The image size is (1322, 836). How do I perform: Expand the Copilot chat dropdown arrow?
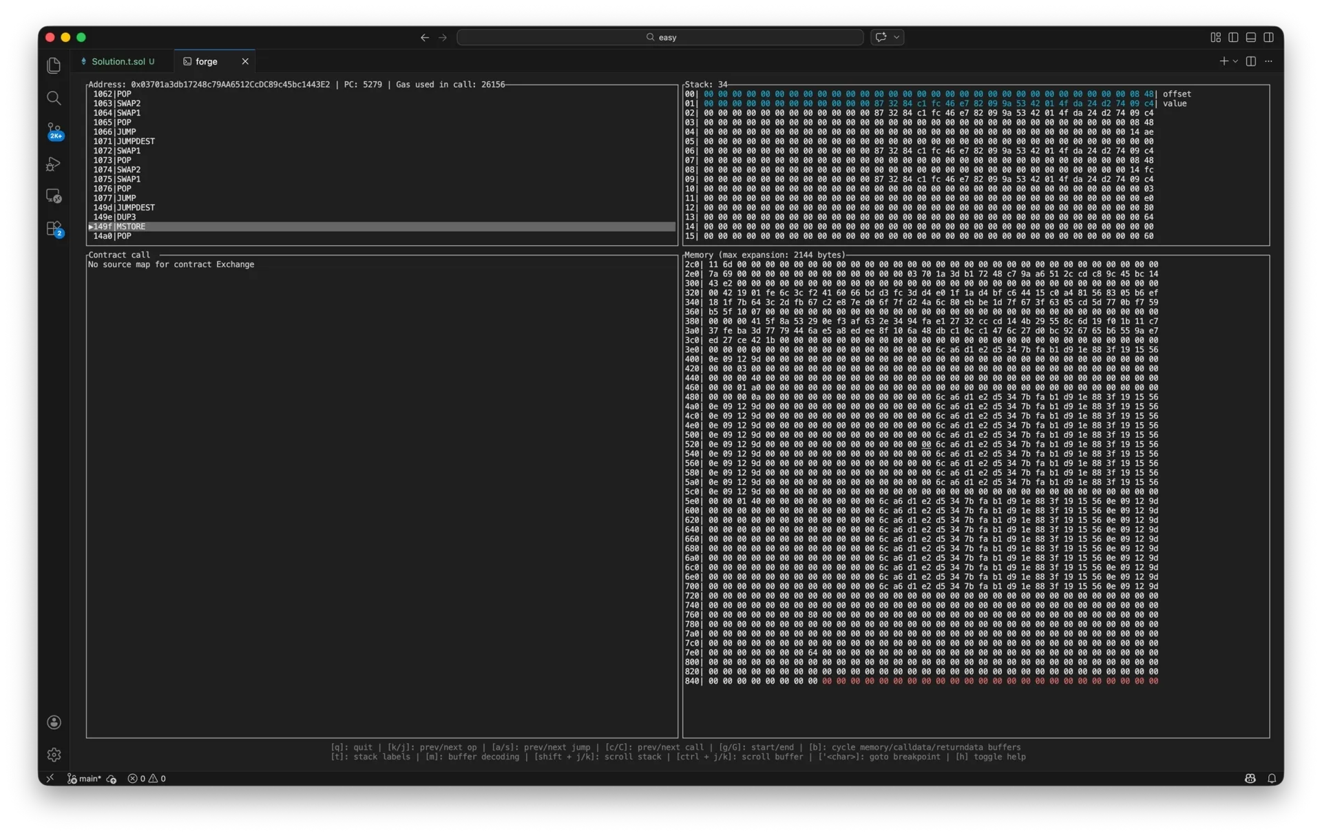896,37
